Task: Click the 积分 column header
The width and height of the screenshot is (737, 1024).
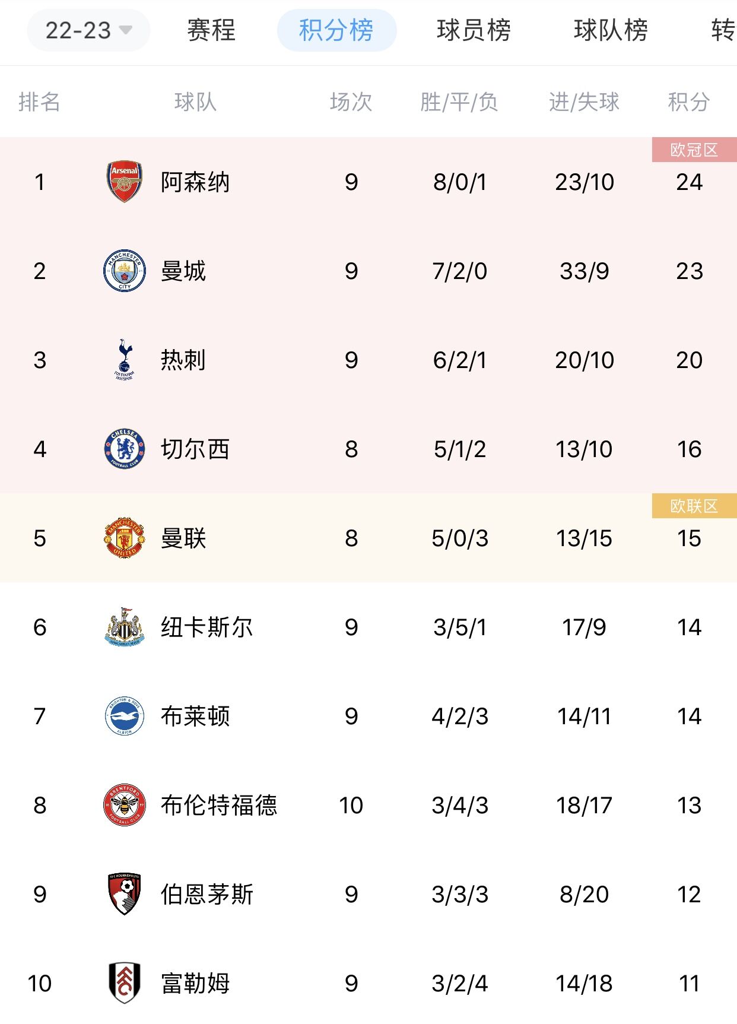Action: point(689,102)
